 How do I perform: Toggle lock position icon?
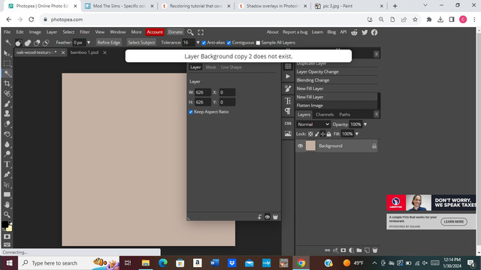[x=322, y=134]
